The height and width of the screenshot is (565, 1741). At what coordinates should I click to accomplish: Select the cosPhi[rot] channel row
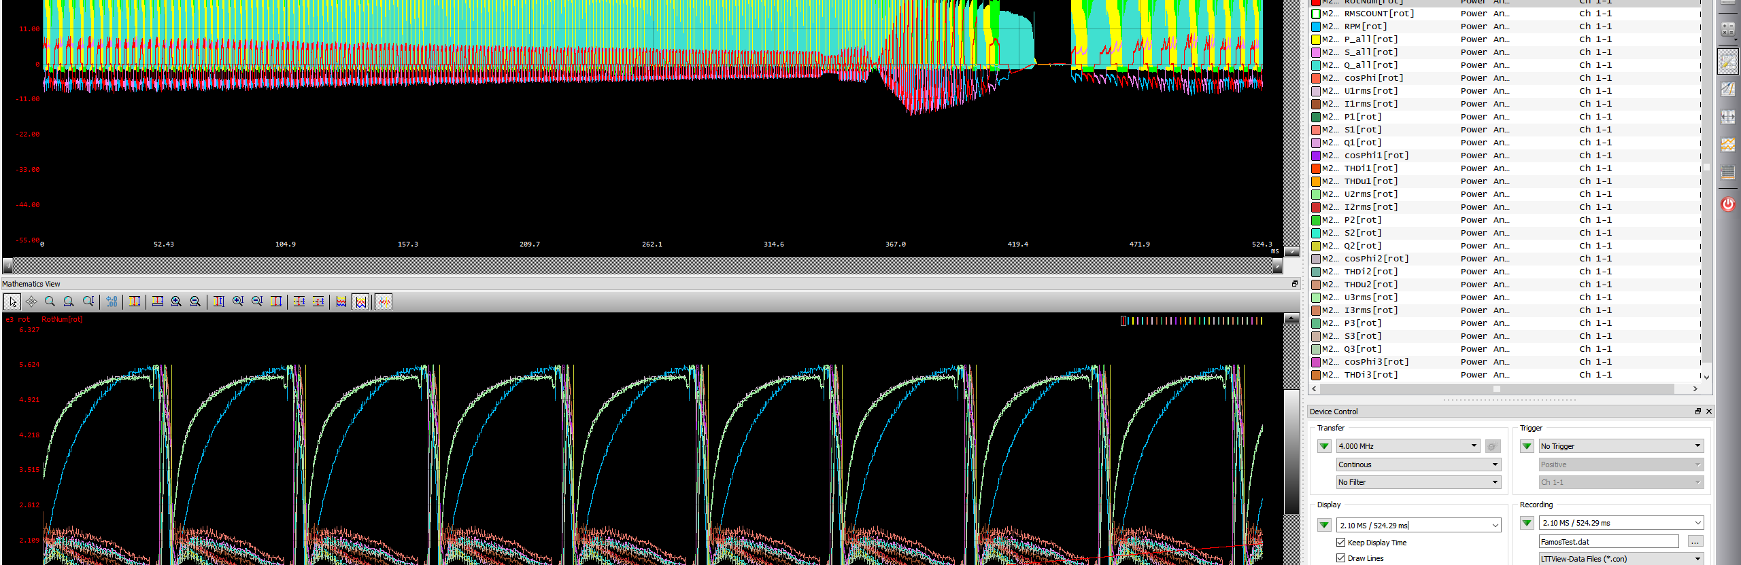click(x=1373, y=78)
